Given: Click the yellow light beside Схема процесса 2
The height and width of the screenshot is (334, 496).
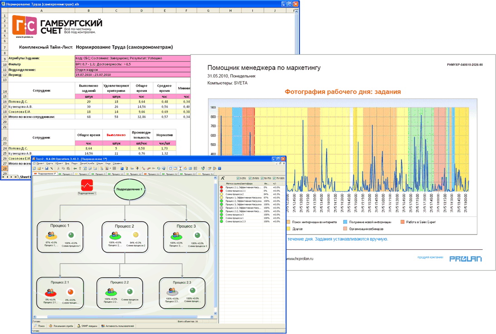Looking at the screenshot, I should (x=221, y=194).
